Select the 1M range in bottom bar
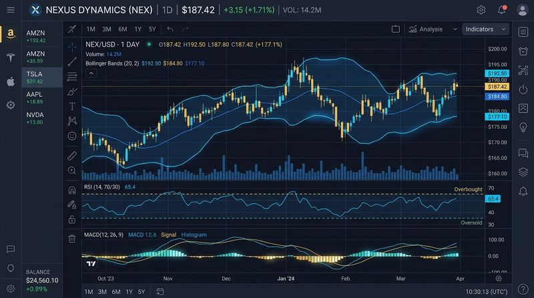 point(89,292)
